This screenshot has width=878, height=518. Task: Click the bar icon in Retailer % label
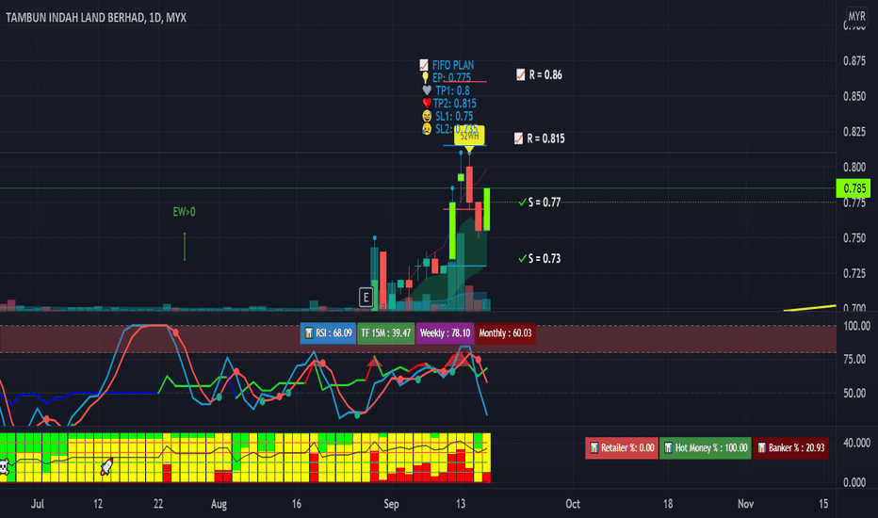pyautogui.click(x=594, y=448)
